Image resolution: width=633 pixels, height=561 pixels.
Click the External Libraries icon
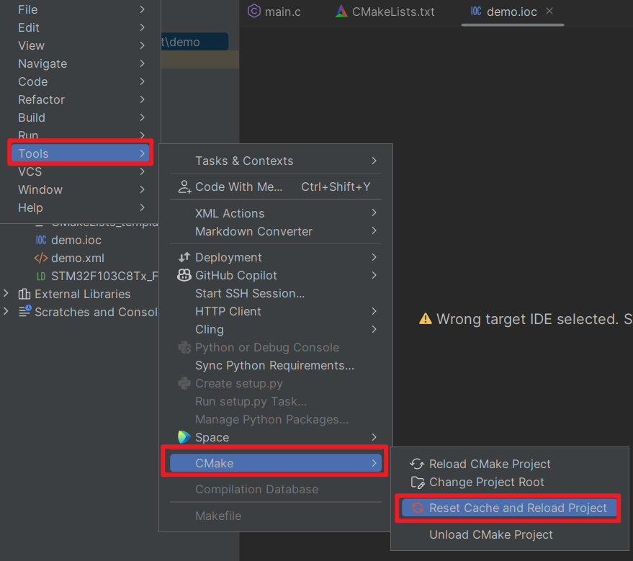click(24, 294)
